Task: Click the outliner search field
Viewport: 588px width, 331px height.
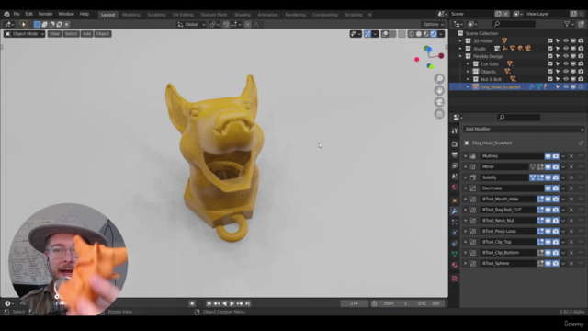Action: point(514,24)
